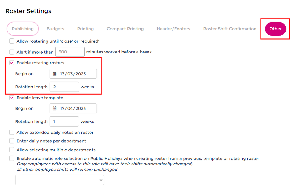The width and height of the screenshot is (291, 191).
Task: Enable Allow extended daily notes on roster
Action: click(12, 132)
